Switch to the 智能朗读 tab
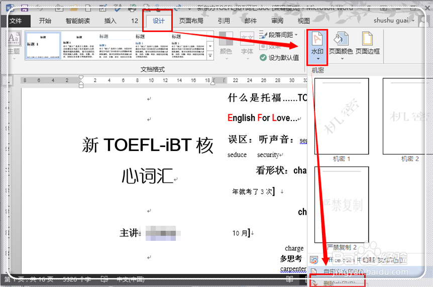This screenshot has width=433, height=287. pyautogui.click(x=78, y=21)
